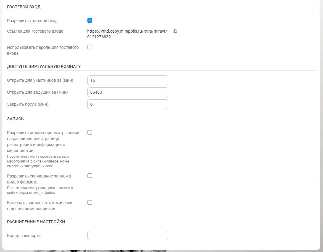Image resolution: width=323 pixels, height=252 pixels.
Task: Click the 'Открыть для ведущих за' field
Action: click(128, 92)
